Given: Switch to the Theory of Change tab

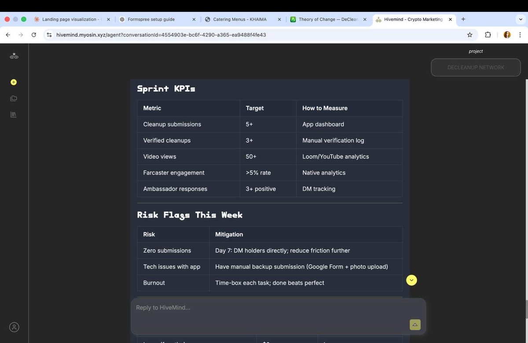Looking at the screenshot, I should (327, 19).
